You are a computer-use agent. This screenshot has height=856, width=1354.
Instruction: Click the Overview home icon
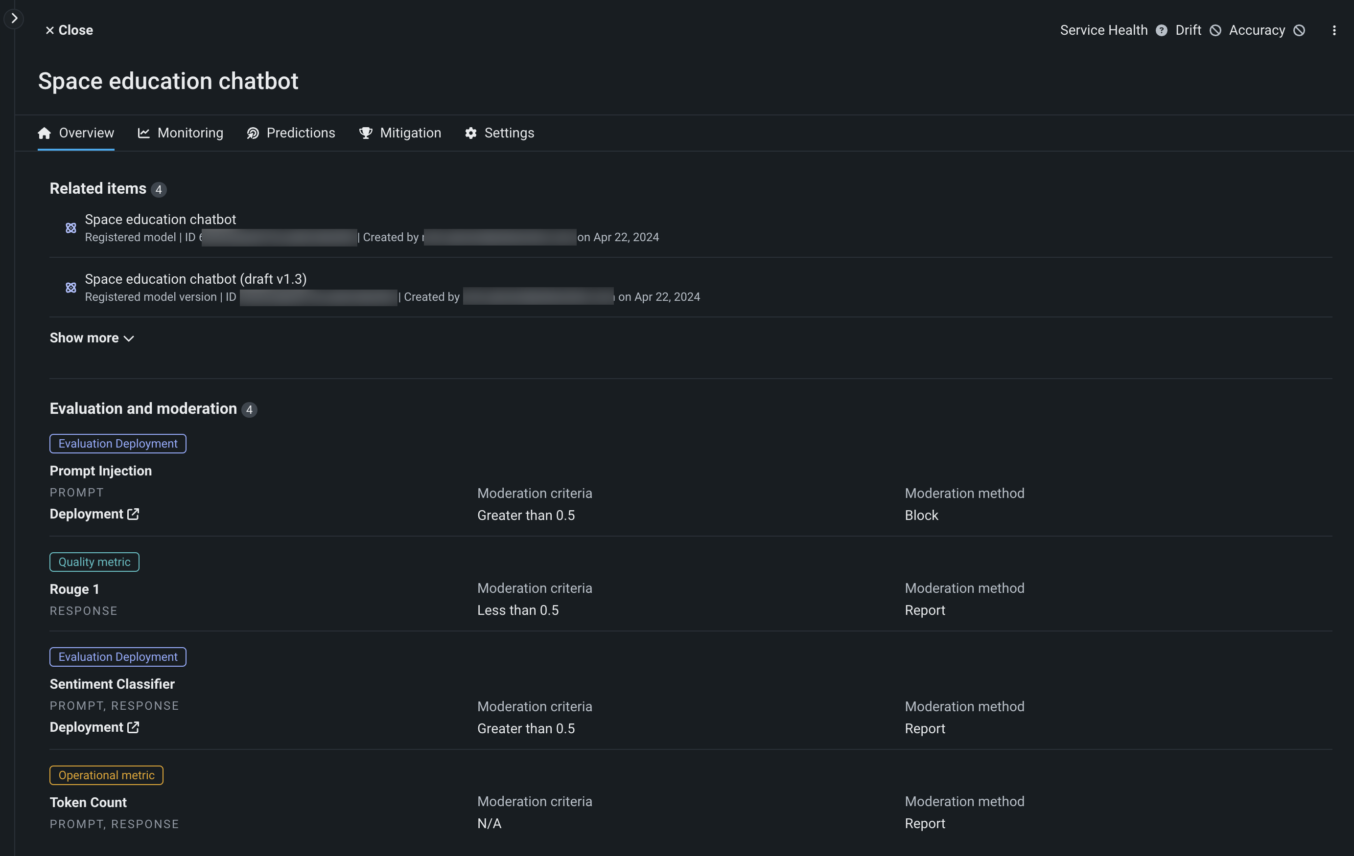tap(45, 133)
